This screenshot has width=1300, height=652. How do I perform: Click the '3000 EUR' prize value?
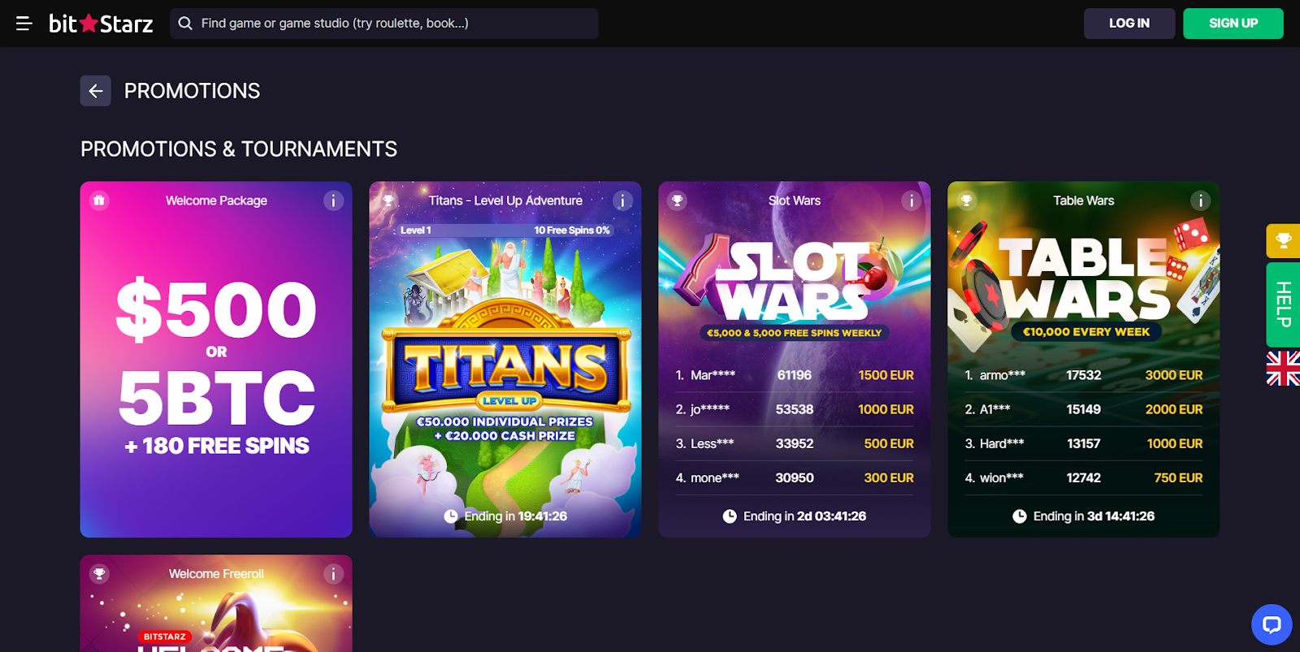coord(1174,375)
